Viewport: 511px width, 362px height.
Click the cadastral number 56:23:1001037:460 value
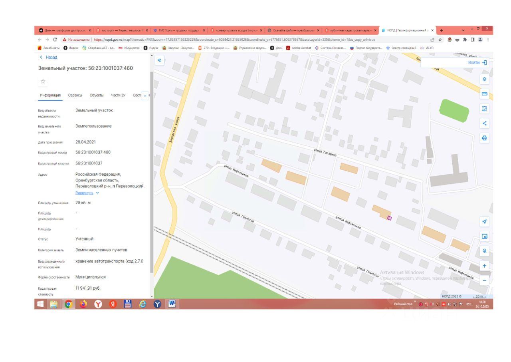pos(93,152)
